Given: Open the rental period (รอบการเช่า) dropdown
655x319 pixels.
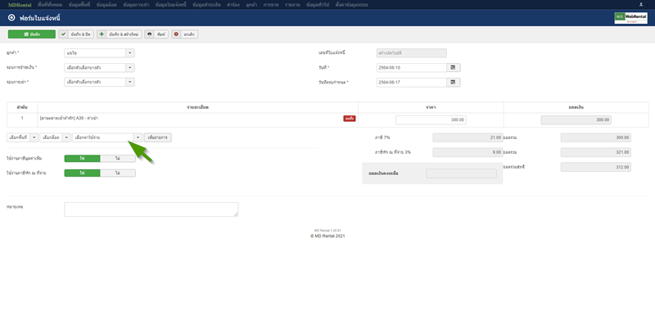Looking at the screenshot, I should click(x=99, y=83).
